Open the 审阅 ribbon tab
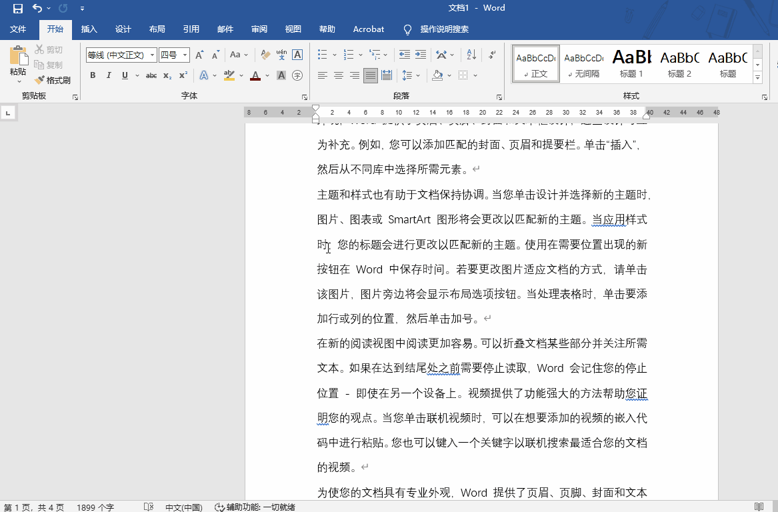 coord(259,29)
